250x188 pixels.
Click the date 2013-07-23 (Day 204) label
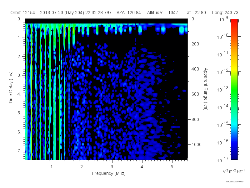coord(62,13)
